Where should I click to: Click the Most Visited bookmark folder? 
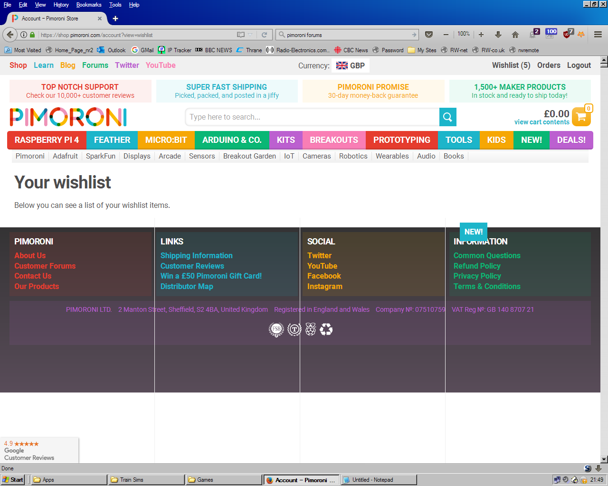point(23,50)
